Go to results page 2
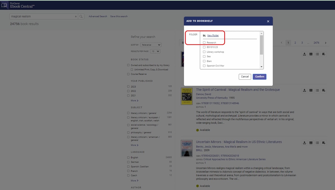Screen dimensions: 335x190 (295, 43)
